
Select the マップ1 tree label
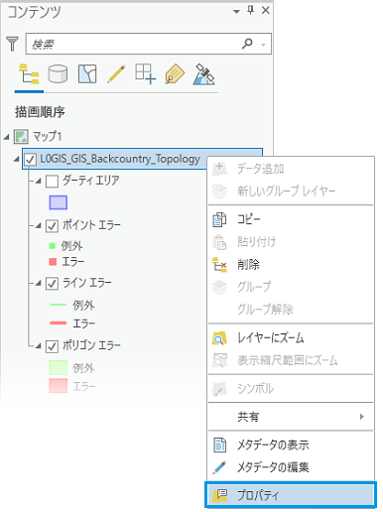click(47, 136)
